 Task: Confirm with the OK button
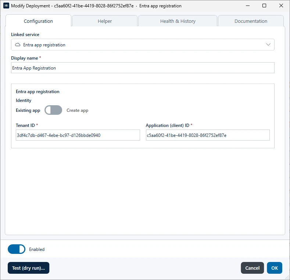coord(275,268)
